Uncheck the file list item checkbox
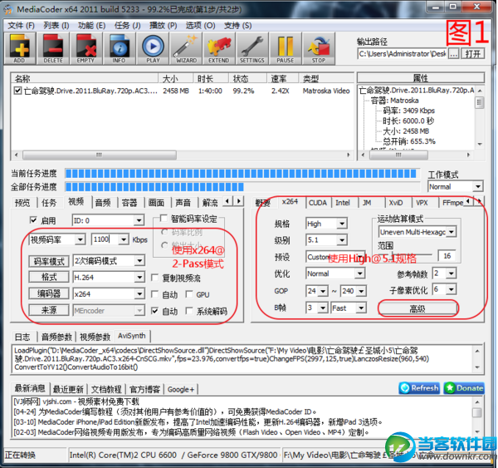The image size is (498, 468). coord(17,91)
